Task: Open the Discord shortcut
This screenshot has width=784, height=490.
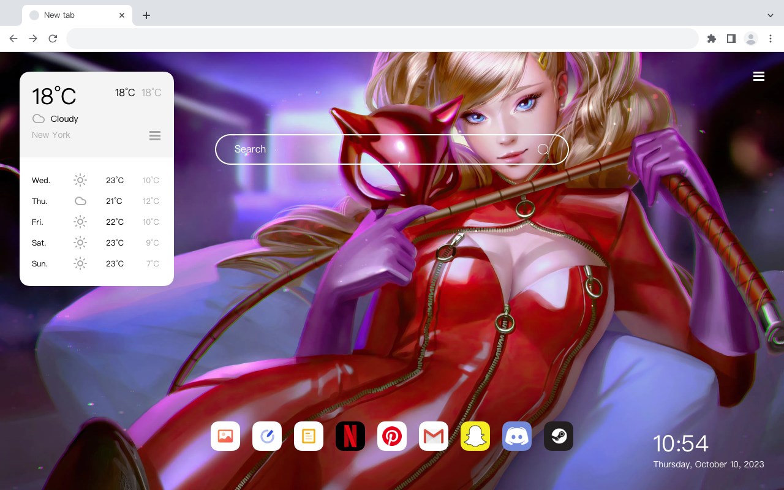Action: (517, 436)
